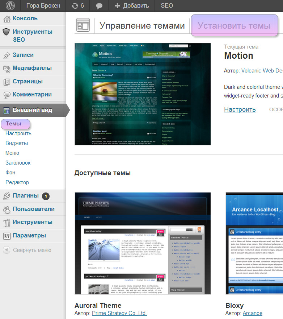
Task: Click the Motion theme name heading
Action: point(239,56)
